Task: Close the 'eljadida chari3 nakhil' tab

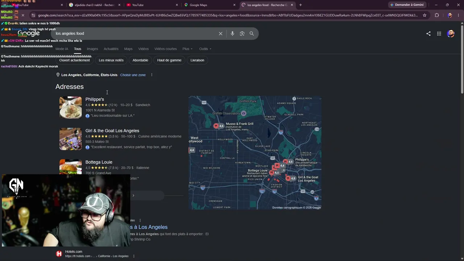Action: click(119, 5)
